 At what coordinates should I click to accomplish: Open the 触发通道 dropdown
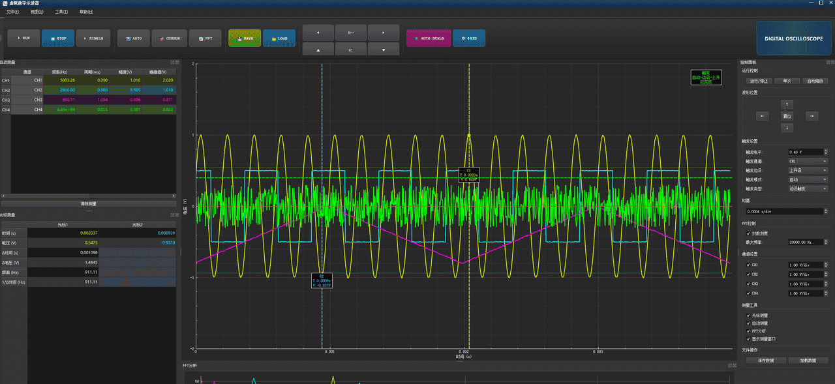pyautogui.click(x=808, y=161)
